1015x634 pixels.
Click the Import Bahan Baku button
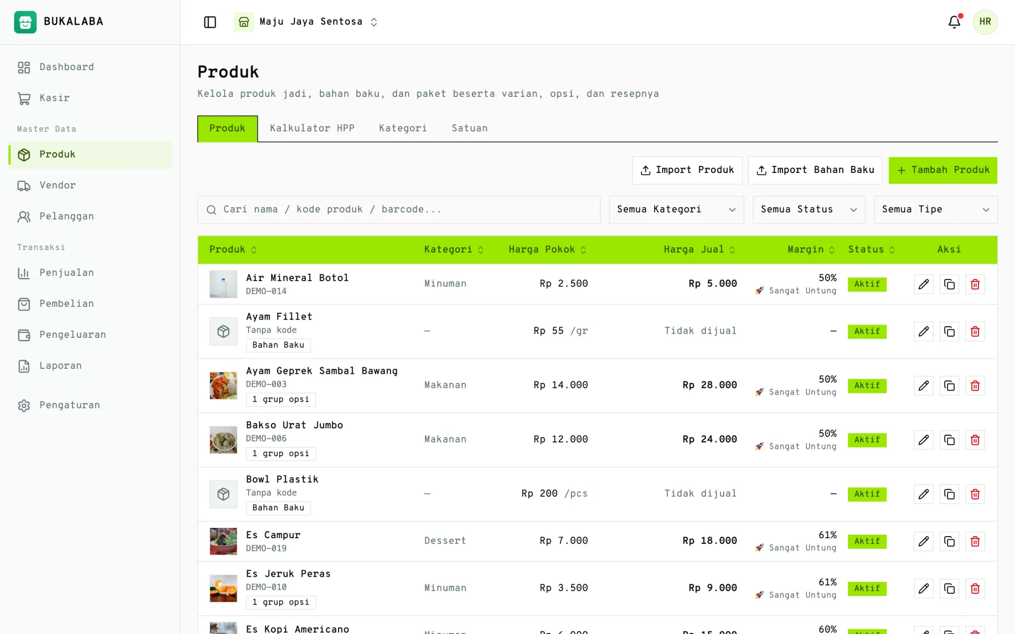[815, 170]
